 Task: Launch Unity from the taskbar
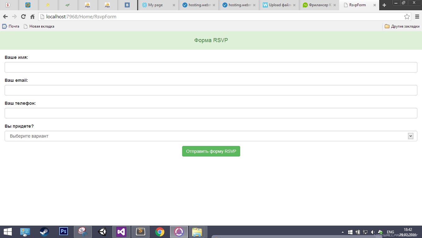pyautogui.click(x=102, y=232)
